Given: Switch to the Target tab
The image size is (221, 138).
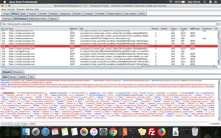Looking at the screenshot, I should (6, 14).
